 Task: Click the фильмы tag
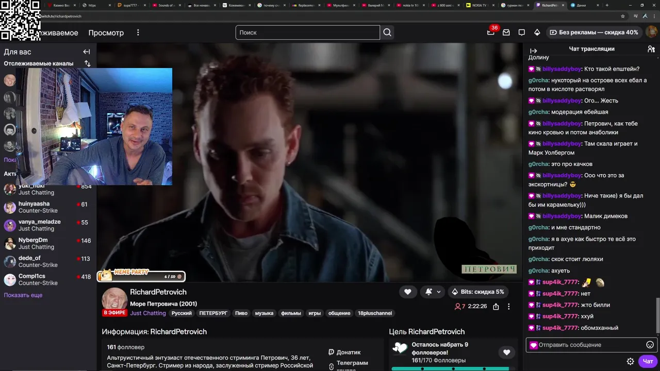pos(291,313)
